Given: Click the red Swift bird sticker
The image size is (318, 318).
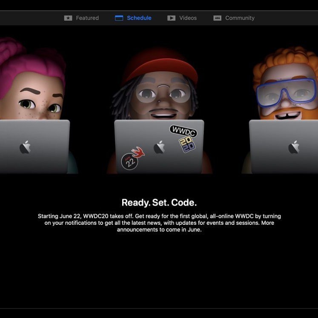Looking at the screenshot, I should [138, 152].
